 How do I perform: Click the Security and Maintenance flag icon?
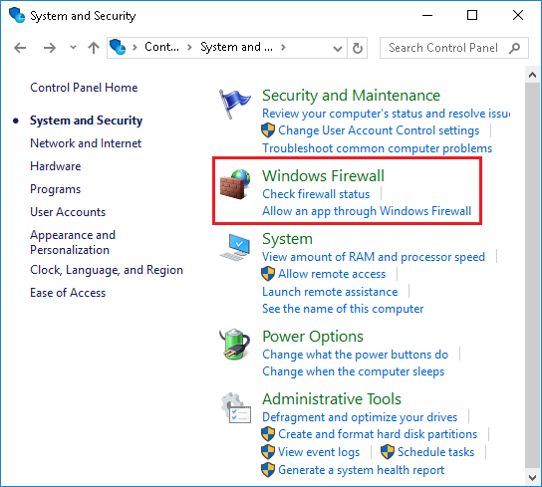(235, 104)
